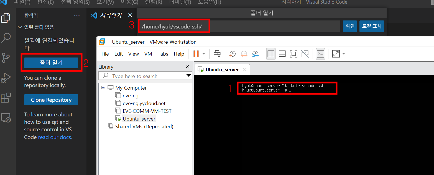Take a snapshot of the virtual machine
434x175 pixels.
(232, 54)
